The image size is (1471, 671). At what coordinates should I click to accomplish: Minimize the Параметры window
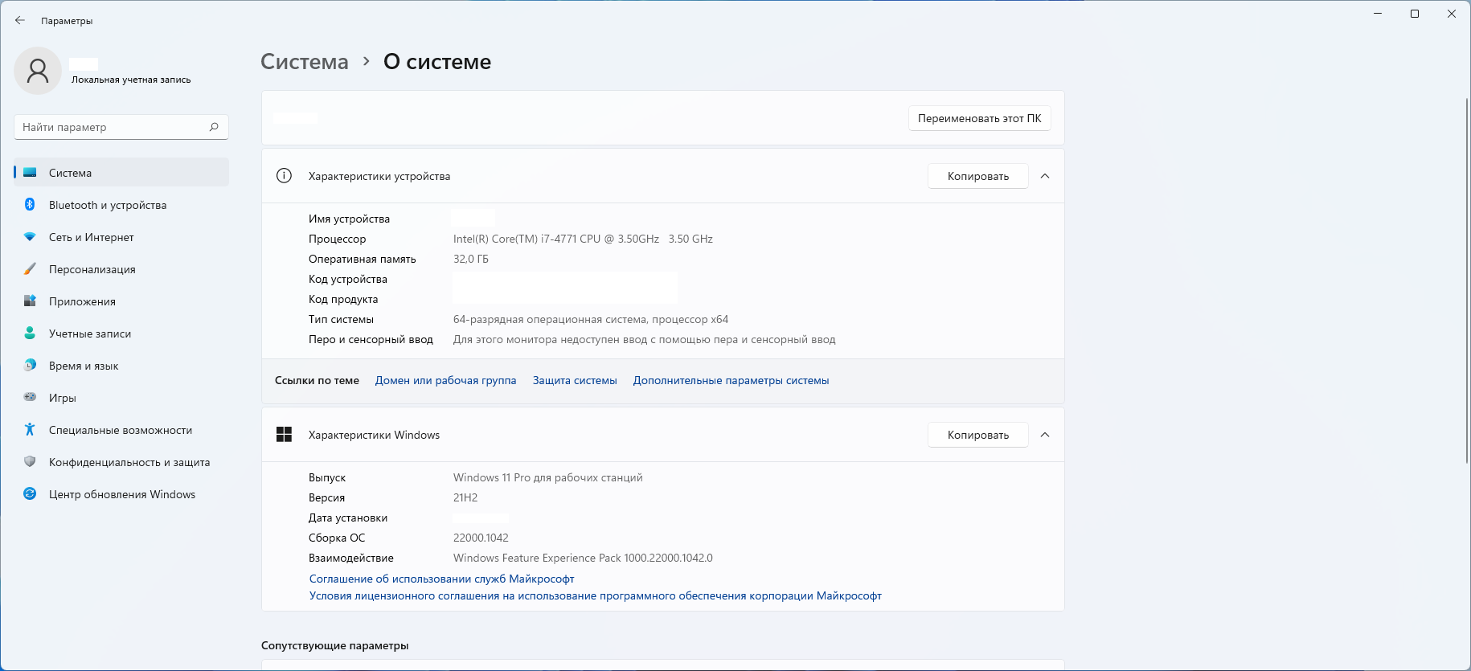1378,14
